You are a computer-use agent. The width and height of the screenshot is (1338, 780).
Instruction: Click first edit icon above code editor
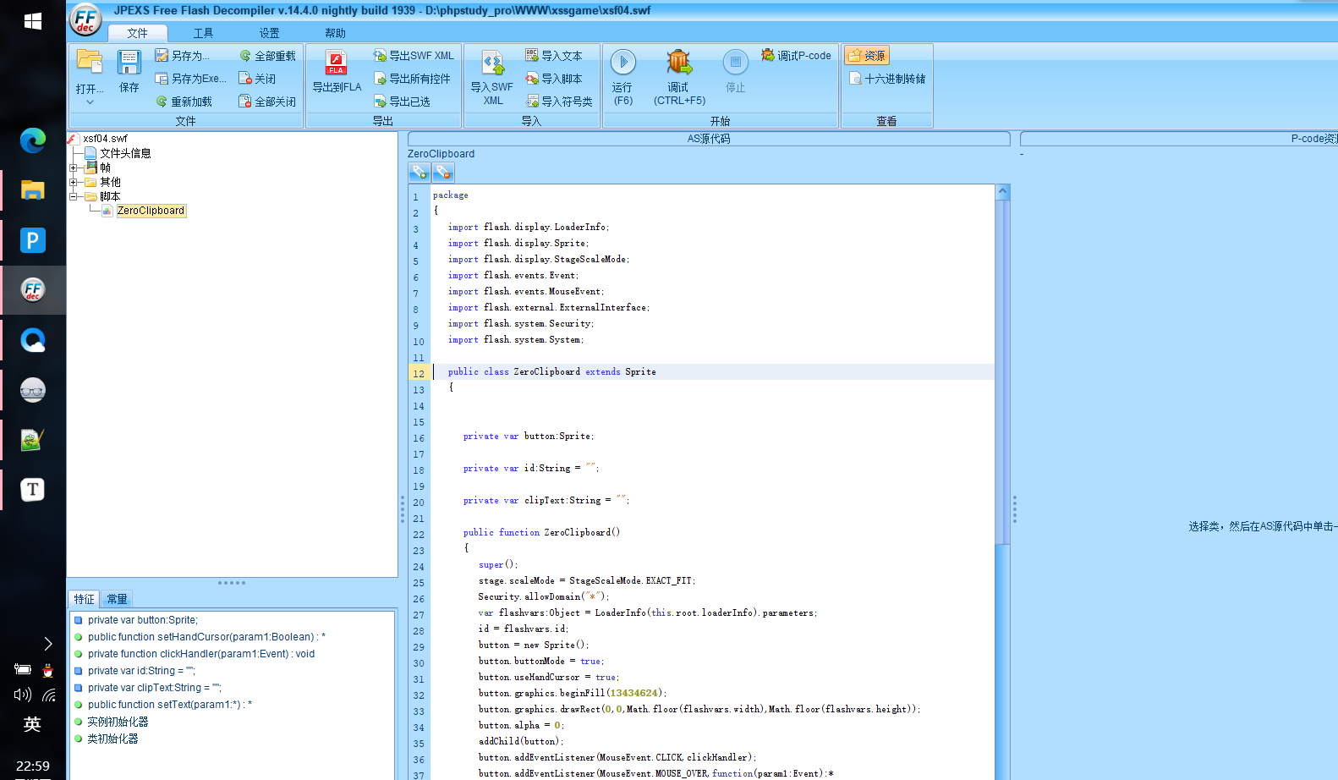(419, 173)
